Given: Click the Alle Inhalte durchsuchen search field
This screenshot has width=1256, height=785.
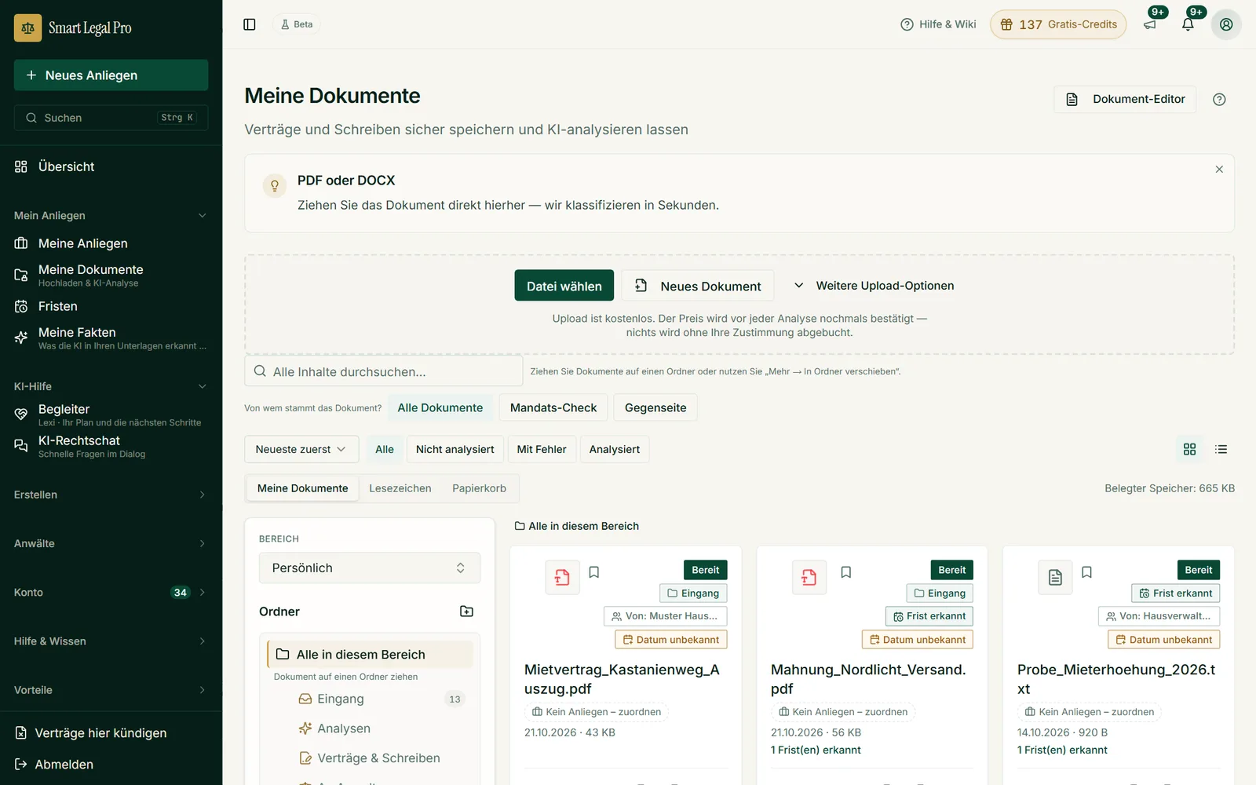Looking at the screenshot, I should click(384, 371).
